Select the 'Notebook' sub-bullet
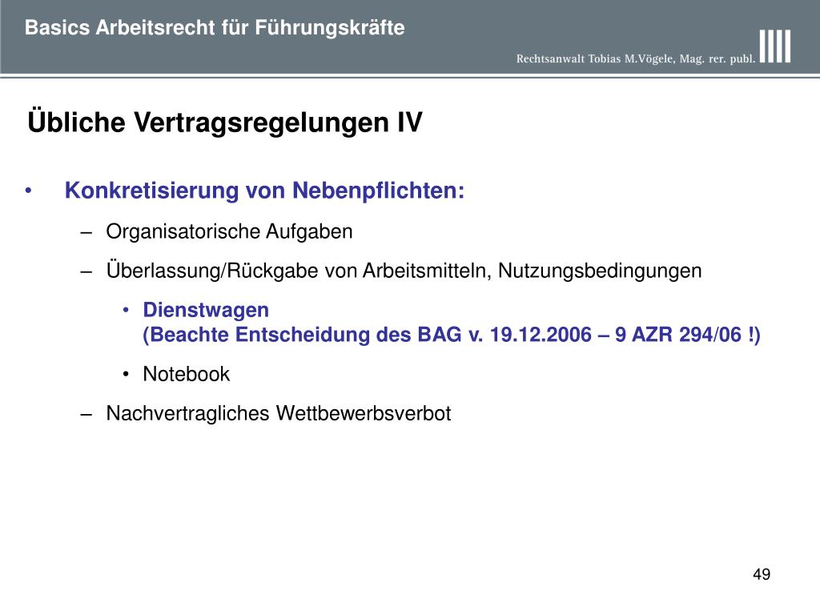Viewport: 820px width, 615px height. pos(186,374)
